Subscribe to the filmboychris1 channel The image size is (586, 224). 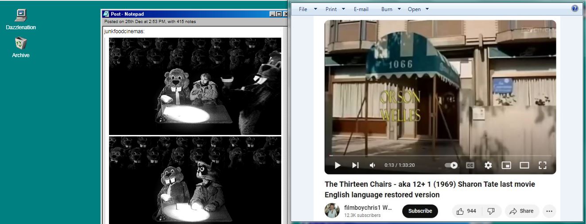[420, 211]
